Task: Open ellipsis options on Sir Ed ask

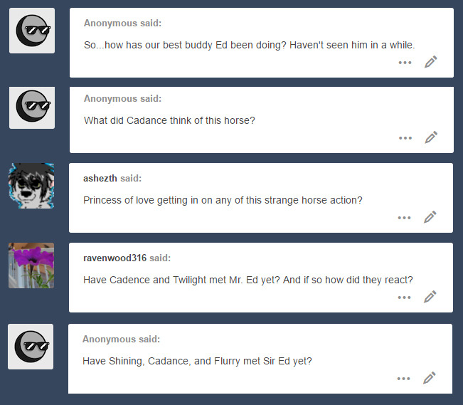Action: [x=404, y=379]
